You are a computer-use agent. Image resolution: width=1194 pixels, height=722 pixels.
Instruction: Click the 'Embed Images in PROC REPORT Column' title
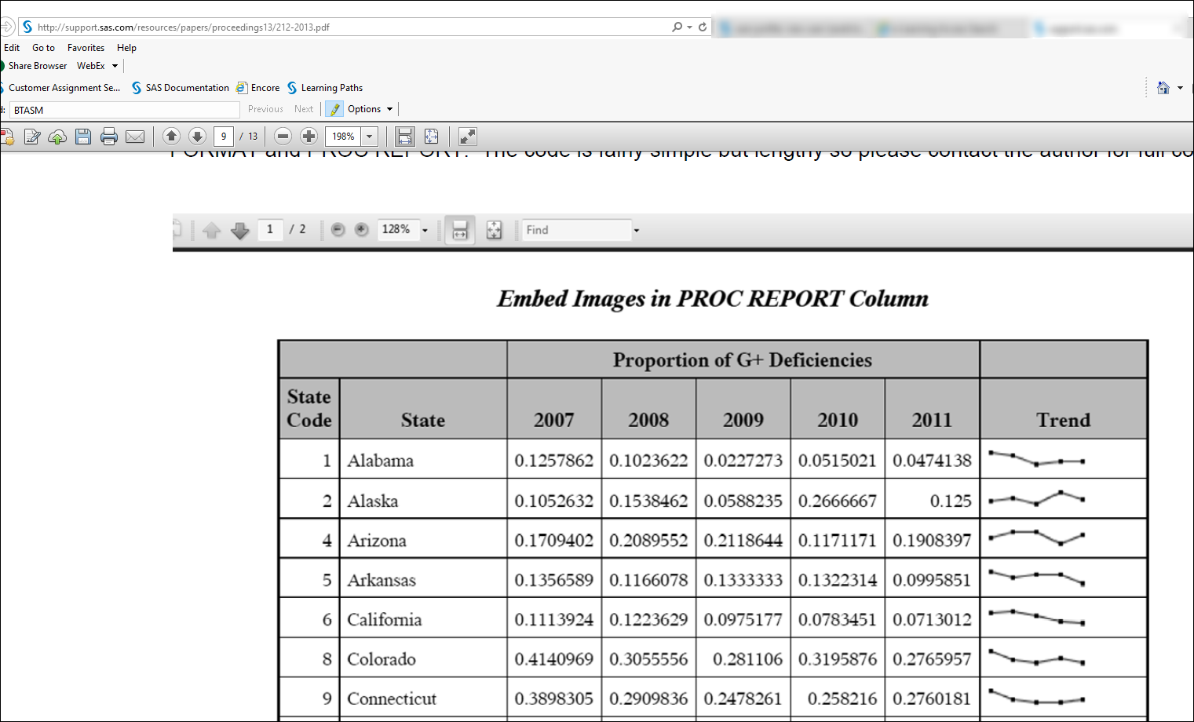713,298
